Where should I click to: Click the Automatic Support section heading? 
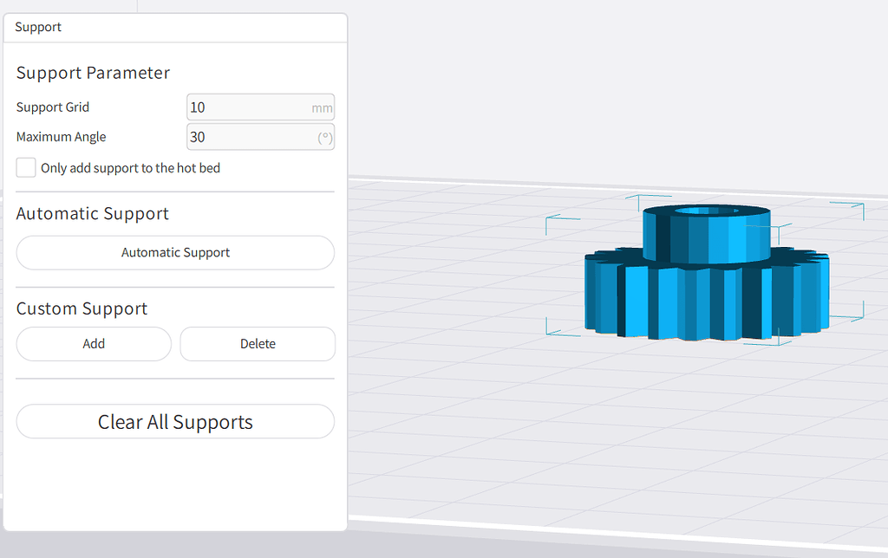92,213
